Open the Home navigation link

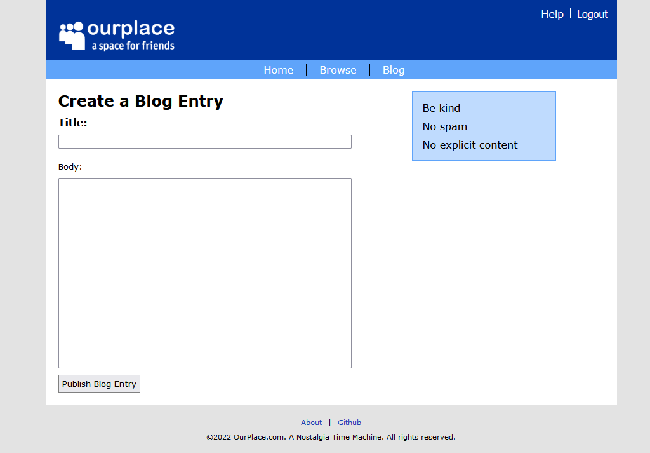coord(278,70)
